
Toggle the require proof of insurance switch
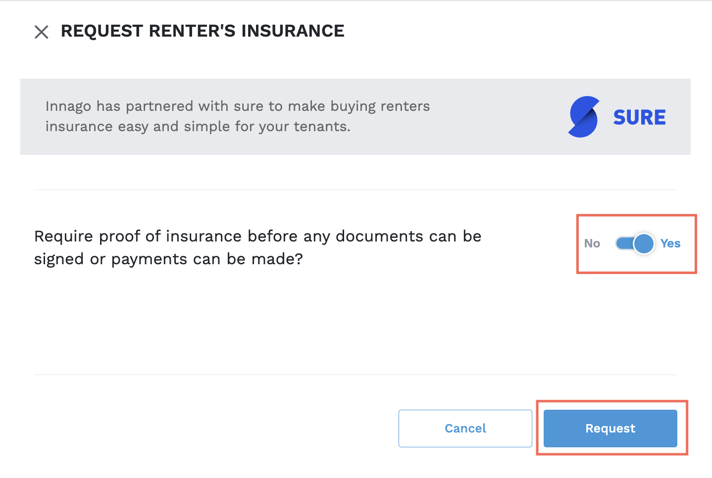pos(636,243)
